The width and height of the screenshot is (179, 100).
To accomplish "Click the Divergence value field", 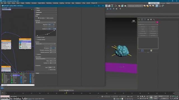I will coord(52,48).
